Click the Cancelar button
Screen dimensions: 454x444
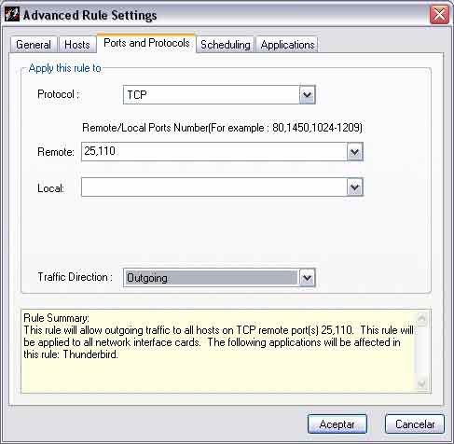[415, 424]
